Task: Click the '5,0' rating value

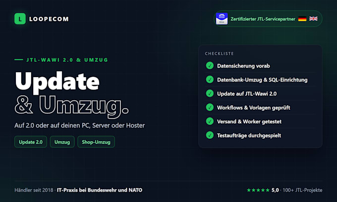Action: pyautogui.click(x=275, y=190)
